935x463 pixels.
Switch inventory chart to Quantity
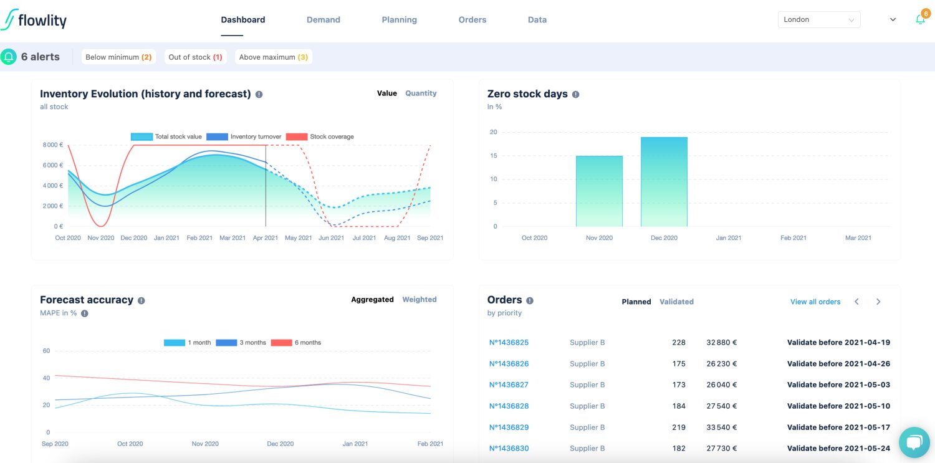coord(421,93)
